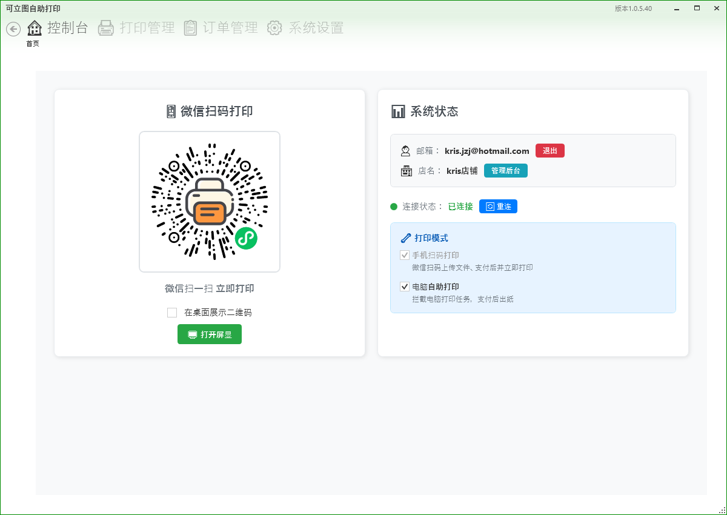Open the 控制台 home tab
The height and width of the screenshot is (515, 727).
58,28
